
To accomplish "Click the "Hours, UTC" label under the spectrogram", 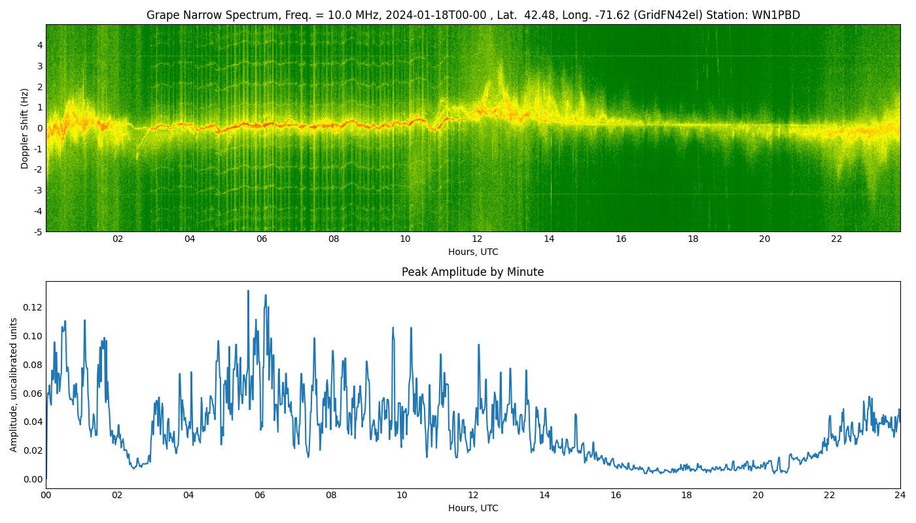I will coord(472,252).
